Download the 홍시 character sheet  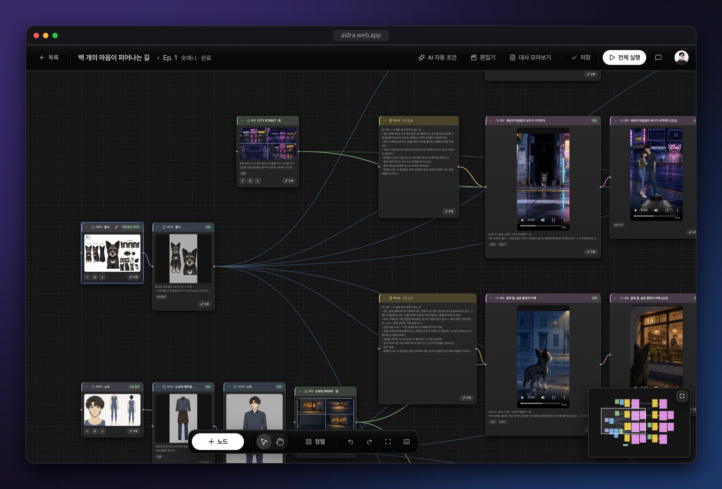[x=103, y=277]
